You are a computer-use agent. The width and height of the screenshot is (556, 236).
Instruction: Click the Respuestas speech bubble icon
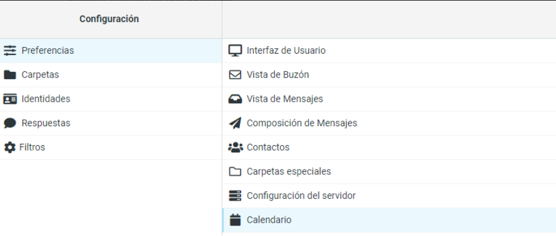[x=10, y=123]
